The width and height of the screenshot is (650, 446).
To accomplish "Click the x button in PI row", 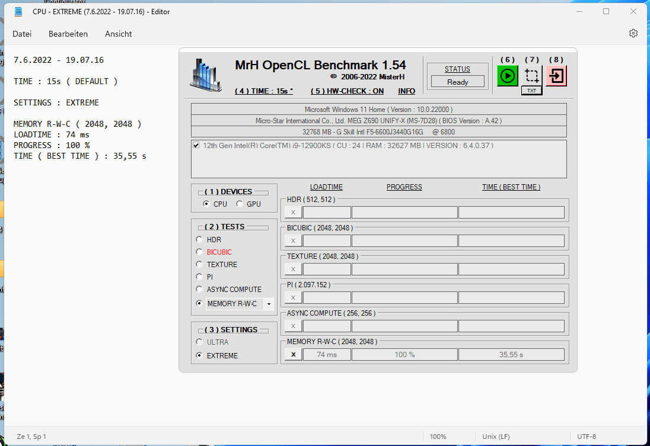I will click(293, 297).
